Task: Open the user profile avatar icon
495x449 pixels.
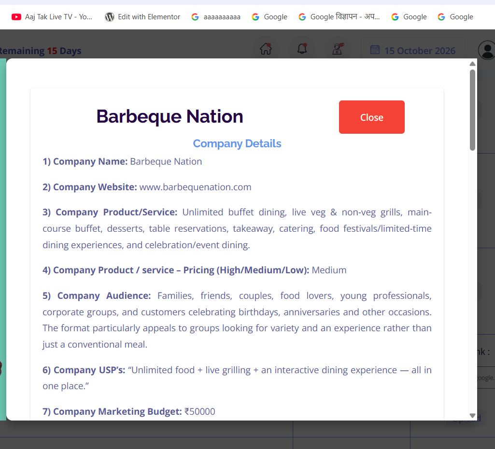Action: click(487, 50)
